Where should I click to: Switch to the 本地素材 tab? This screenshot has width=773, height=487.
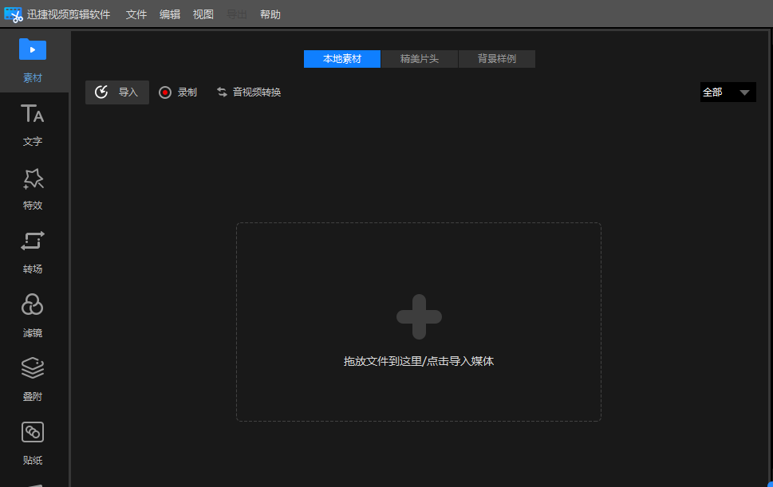342,59
